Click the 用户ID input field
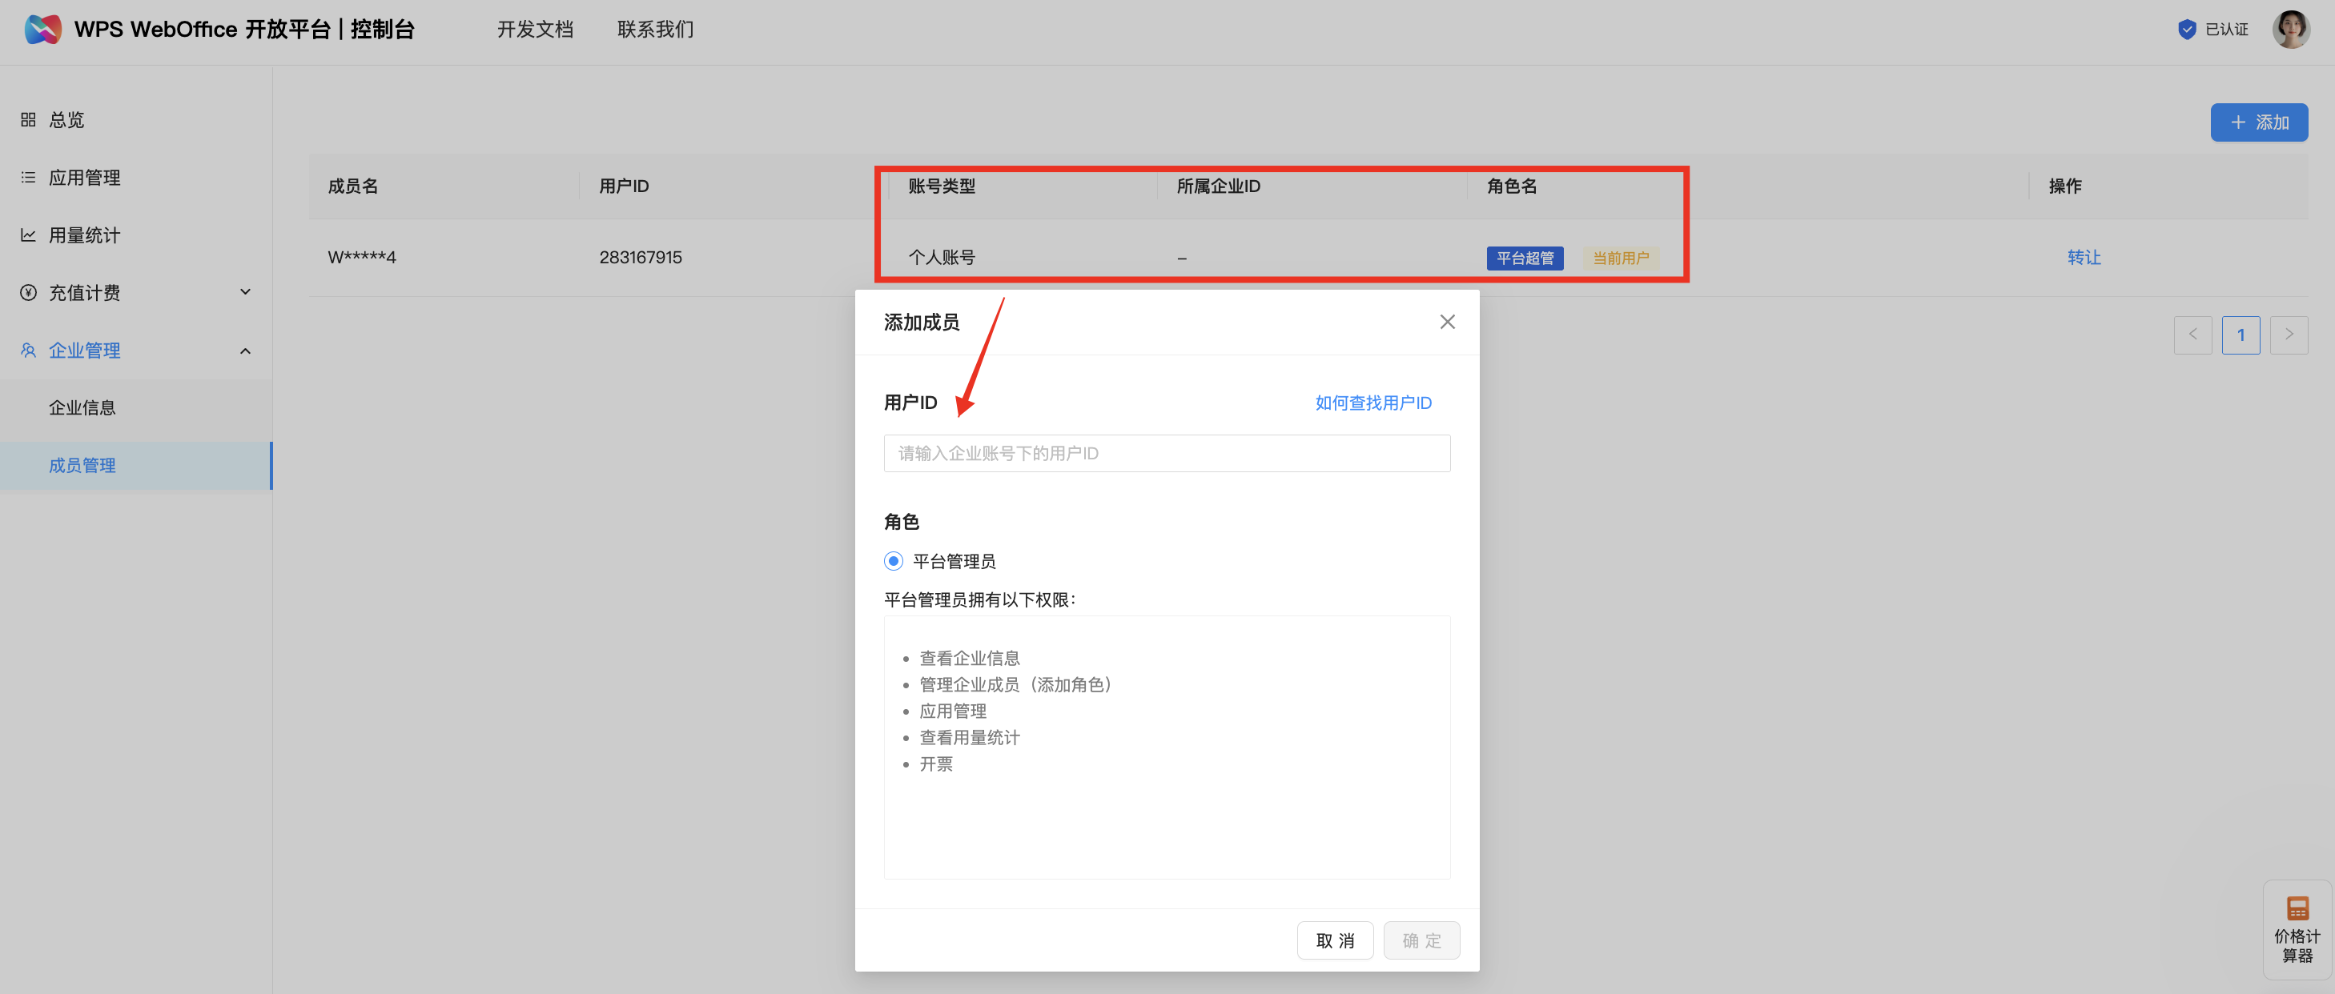This screenshot has height=994, width=2335. (x=1167, y=453)
